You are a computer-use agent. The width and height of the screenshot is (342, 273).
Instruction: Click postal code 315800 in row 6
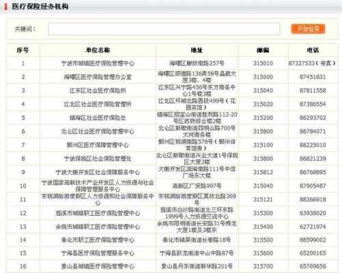tap(263, 132)
